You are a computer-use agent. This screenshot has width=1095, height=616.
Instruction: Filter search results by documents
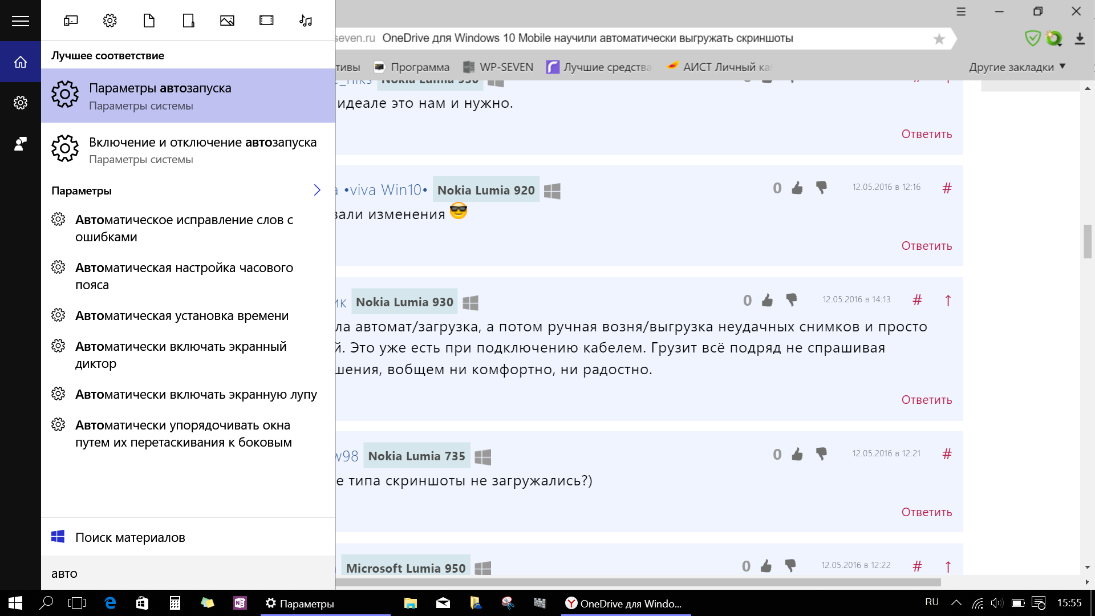pos(149,21)
